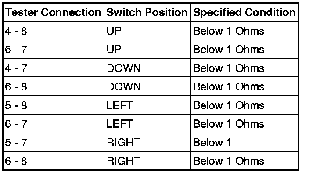Click UP in the 4 - 8 row
The width and height of the screenshot is (309, 173).
tap(114, 31)
